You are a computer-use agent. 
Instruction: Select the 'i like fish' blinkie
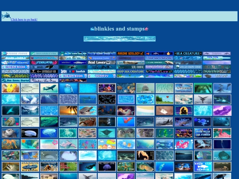click(x=102, y=53)
